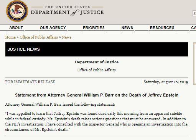Click the quoted statement paragraph text
The image size is (196, 140).
coord(96,121)
